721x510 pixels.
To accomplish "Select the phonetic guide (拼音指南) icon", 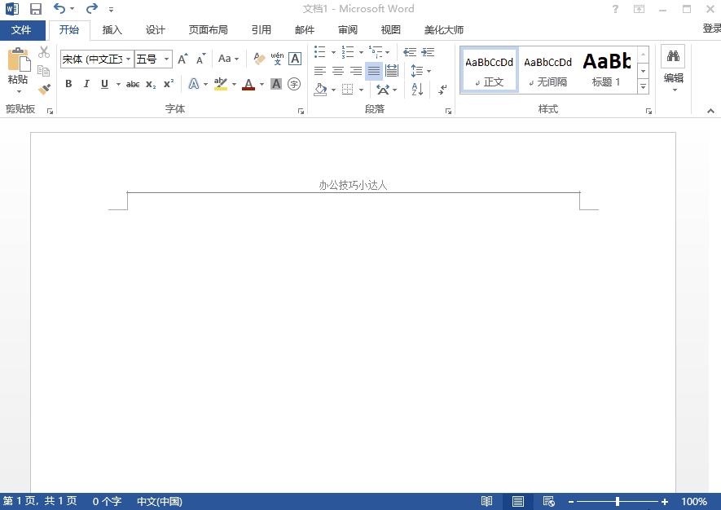I will point(277,58).
